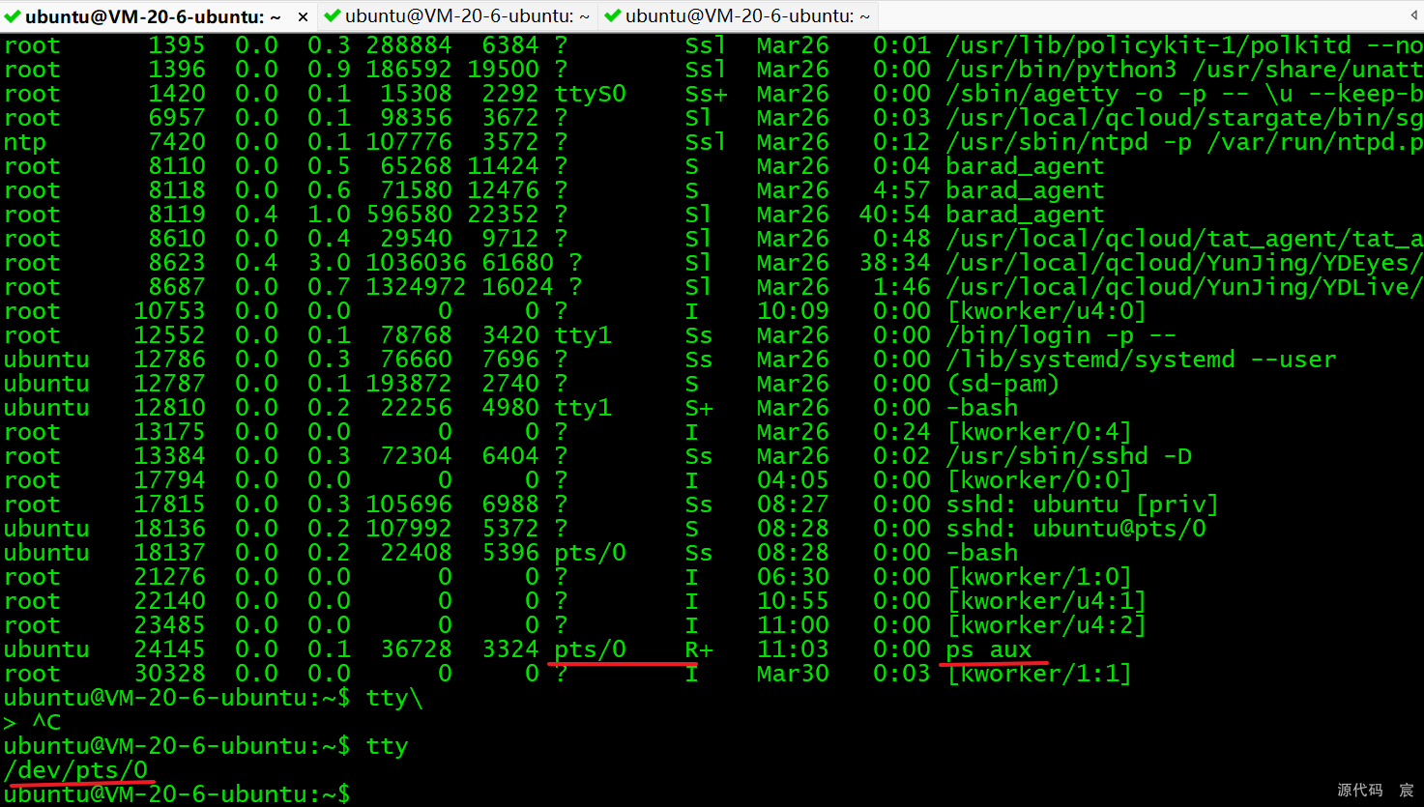Click tty1 in the PID 12552 row
The width and height of the screenshot is (1424, 807).
click(x=583, y=335)
